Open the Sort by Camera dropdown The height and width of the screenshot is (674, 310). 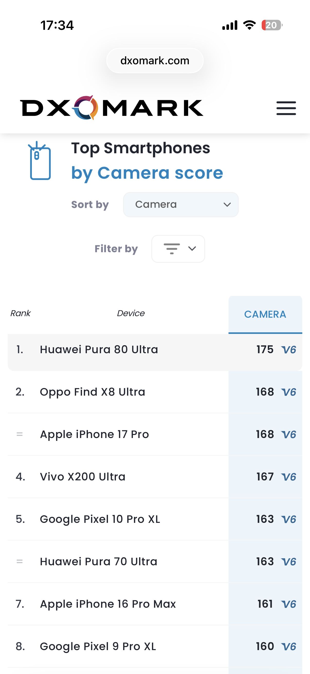[181, 205]
